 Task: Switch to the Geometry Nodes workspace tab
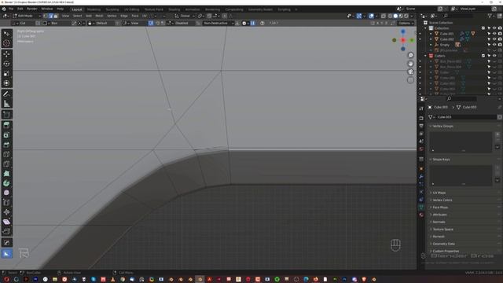tap(260, 9)
